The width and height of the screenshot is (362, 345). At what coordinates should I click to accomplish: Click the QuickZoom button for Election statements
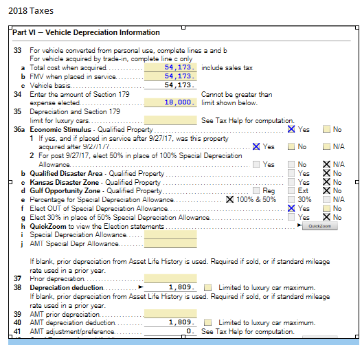[x=319, y=226]
